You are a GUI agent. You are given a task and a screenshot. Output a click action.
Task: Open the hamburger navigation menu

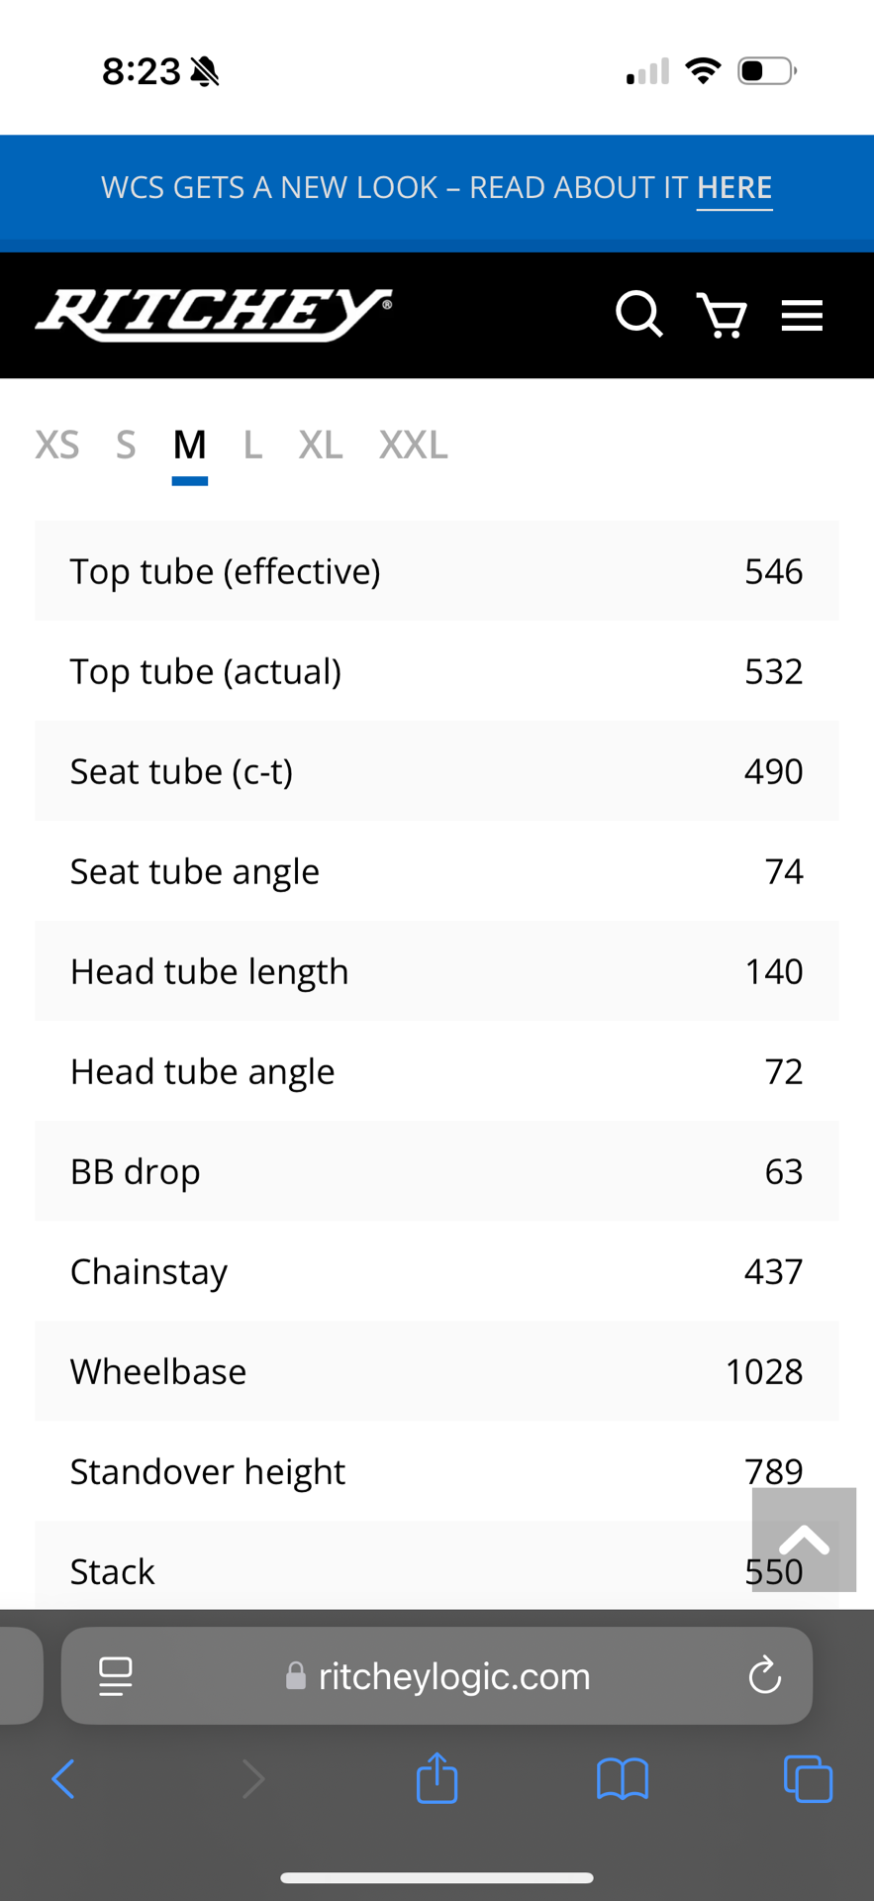(802, 316)
